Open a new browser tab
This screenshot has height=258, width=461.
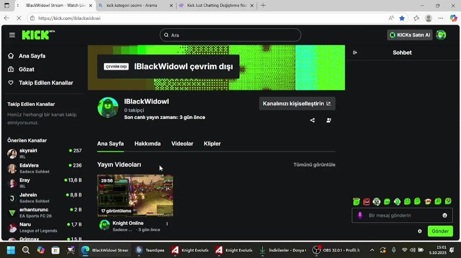(x=263, y=5)
